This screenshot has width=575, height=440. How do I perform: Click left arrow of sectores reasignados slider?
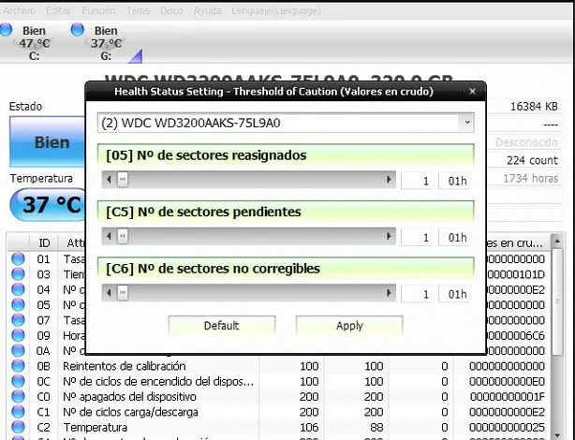[x=109, y=180]
